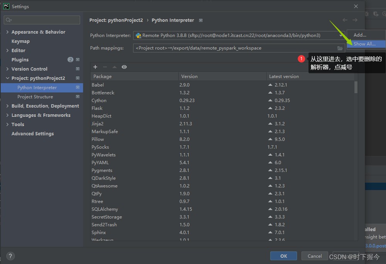386x264 pixels.
Task: Open Advanced Settings page
Action: [x=32, y=134]
